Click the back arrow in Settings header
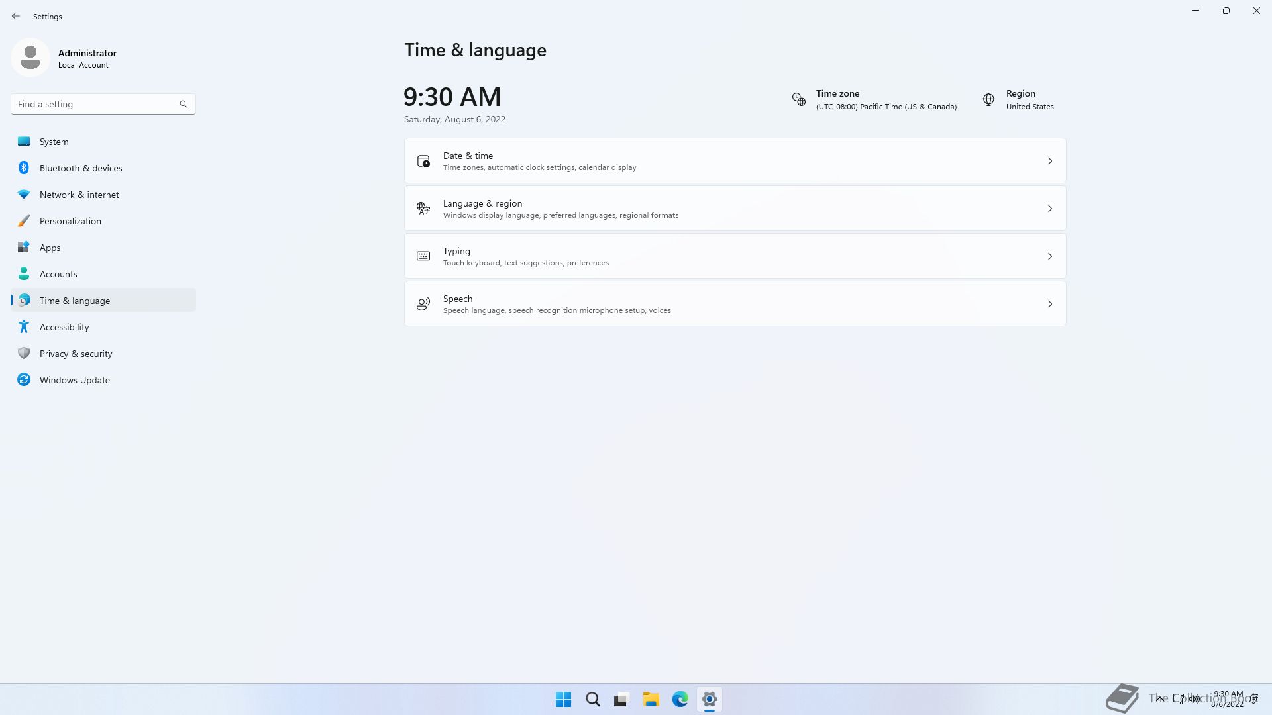Image resolution: width=1272 pixels, height=715 pixels. click(16, 16)
